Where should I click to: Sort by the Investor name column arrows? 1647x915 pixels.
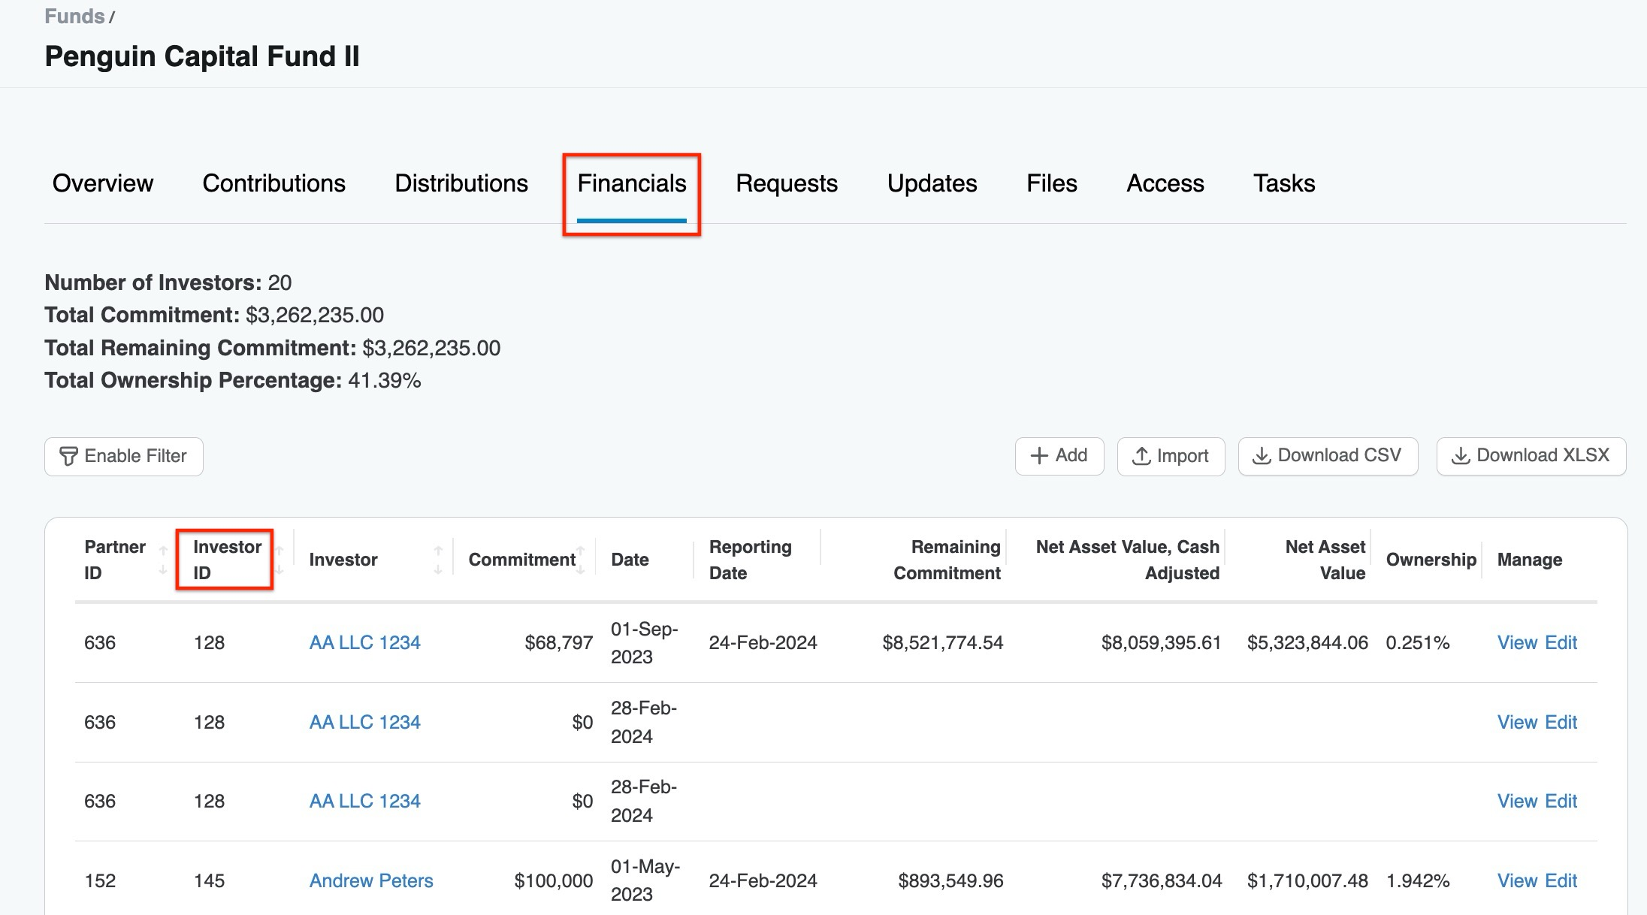click(x=438, y=560)
